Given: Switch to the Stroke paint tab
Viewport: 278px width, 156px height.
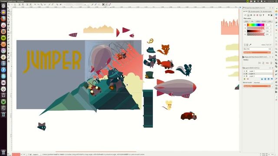Looking at the screenshot, I should [255, 12].
